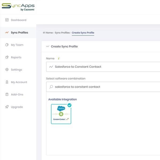Click the green plus connector icon
This screenshot has height=160, width=160.
pyautogui.click(x=61, y=114)
